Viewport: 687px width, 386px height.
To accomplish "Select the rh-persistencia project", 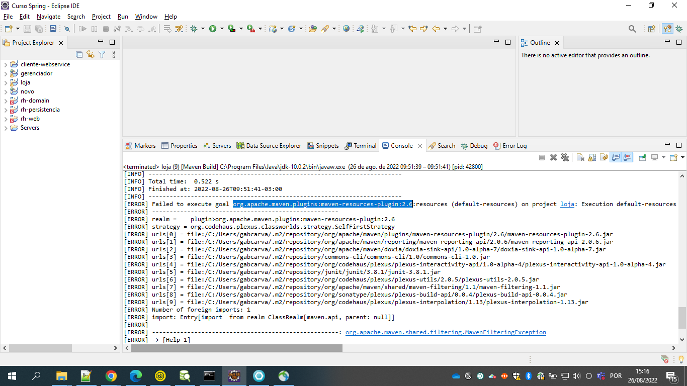I will (x=40, y=110).
